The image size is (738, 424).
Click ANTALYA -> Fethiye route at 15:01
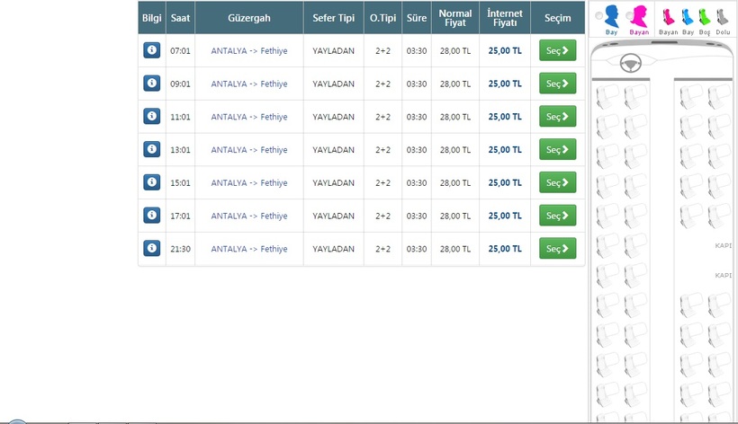pos(248,182)
